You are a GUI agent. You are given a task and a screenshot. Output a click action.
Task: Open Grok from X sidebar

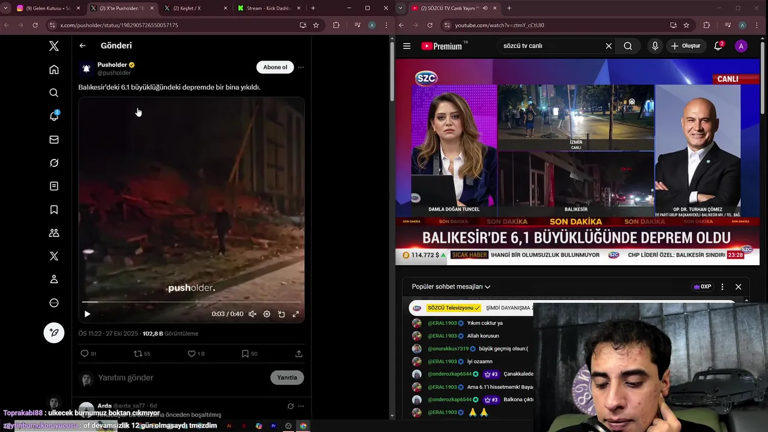(x=54, y=163)
